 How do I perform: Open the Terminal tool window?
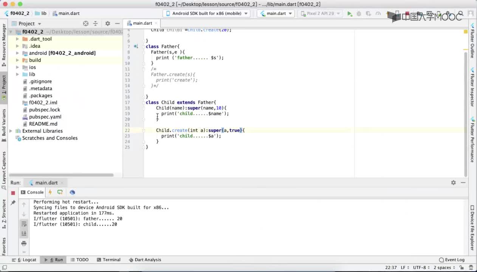tap(108, 260)
